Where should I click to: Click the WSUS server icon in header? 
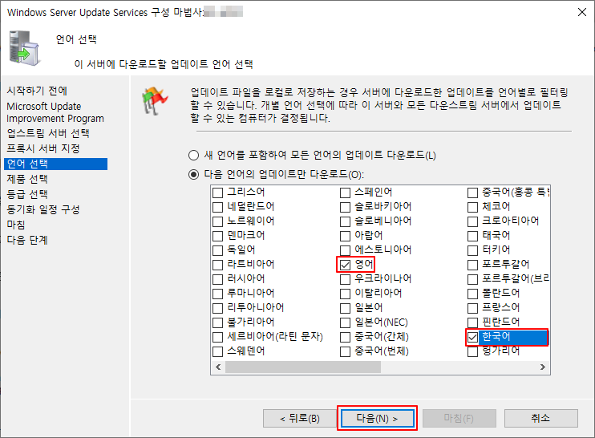tap(24, 48)
